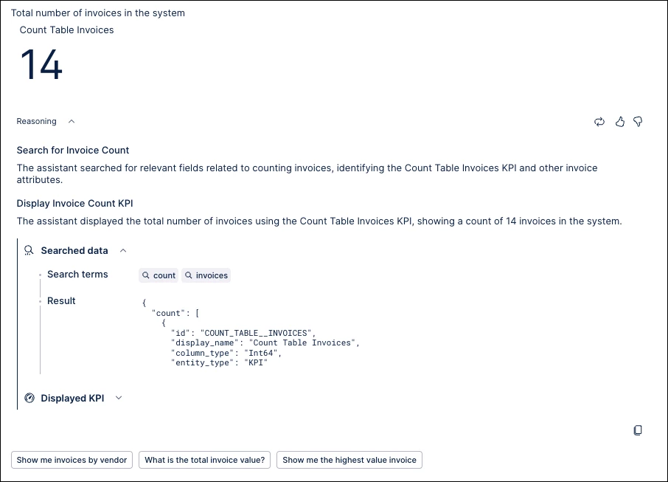Click the 'Count Table Invoices' KPI label
668x482 pixels.
(66, 30)
